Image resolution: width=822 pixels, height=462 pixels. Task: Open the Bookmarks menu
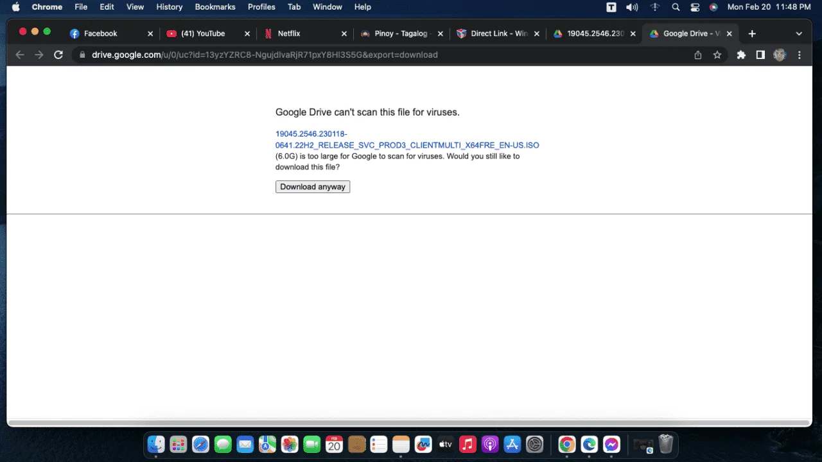click(215, 7)
